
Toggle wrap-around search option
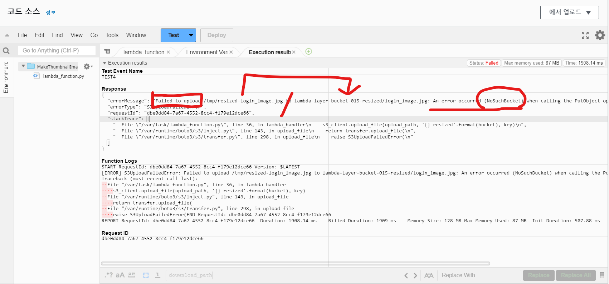pyautogui.click(x=158, y=275)
